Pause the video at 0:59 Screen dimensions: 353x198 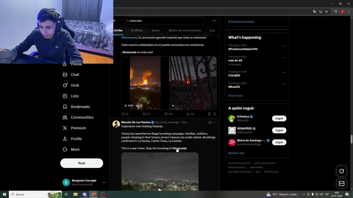125,106
